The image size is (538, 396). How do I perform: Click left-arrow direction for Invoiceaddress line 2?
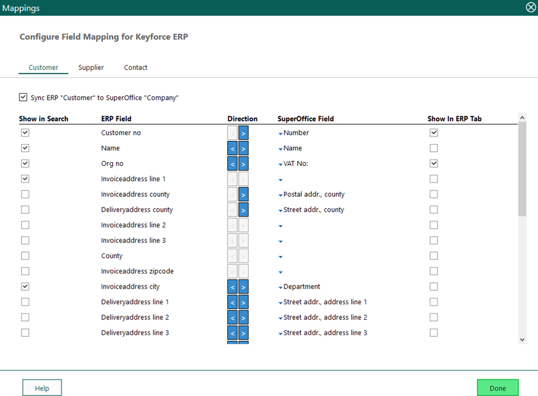tap(232, 226)
